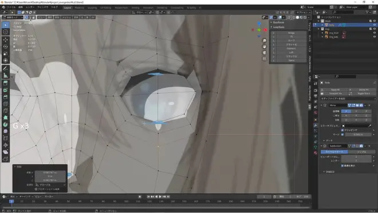Select the Rip Region tool
378x213 pixels.
point(6,158)
